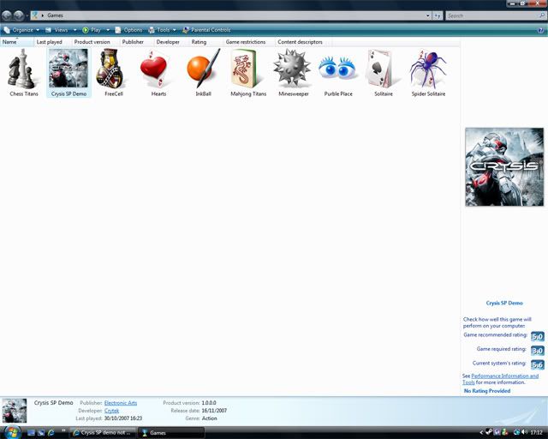Open the Options toolbar item
This screenshot has height=439, width=548.
129,30
